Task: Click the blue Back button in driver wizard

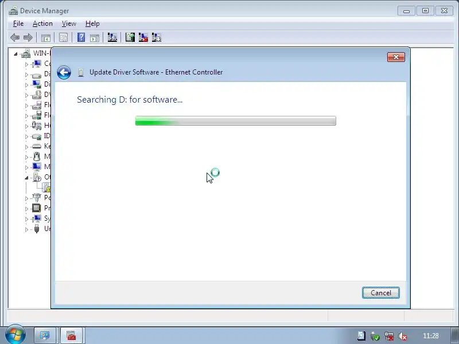Action: 64,72
